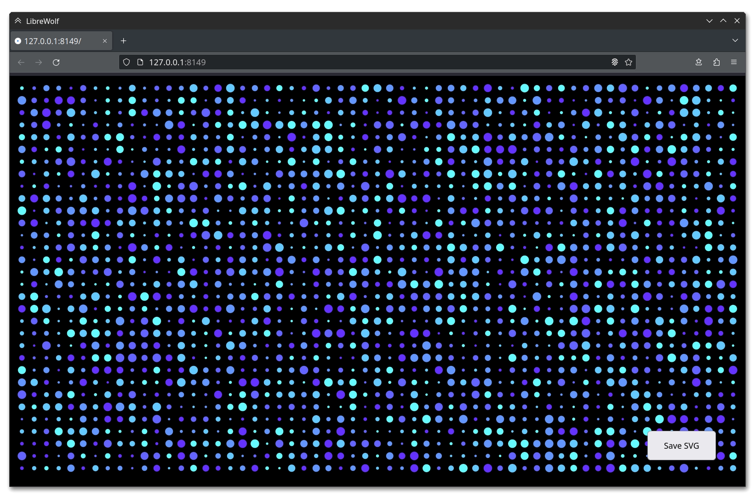Click the browser forward arrow
The height and width of the screenshot is (497, 755).
39,63
